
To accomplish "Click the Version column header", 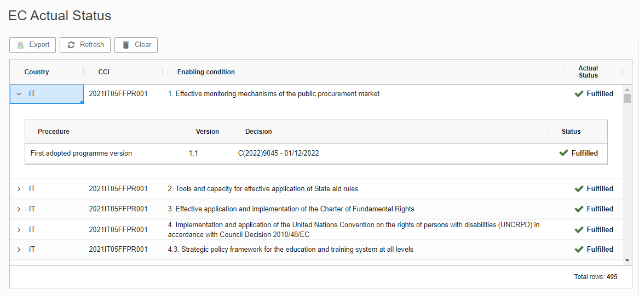I will [x=208, y=131].
